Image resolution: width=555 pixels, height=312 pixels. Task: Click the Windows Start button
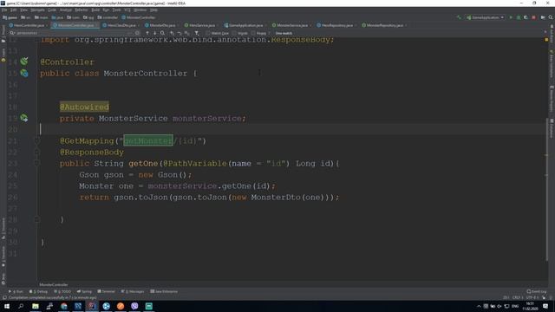7,306
